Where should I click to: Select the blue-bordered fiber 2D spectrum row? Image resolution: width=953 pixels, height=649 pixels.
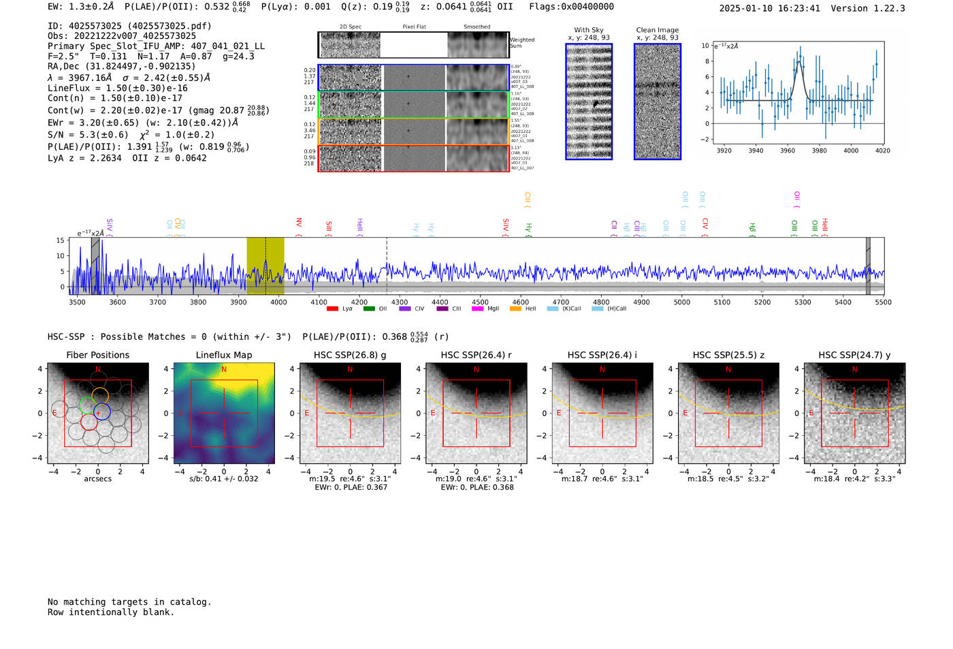click(x=413, y=78)
